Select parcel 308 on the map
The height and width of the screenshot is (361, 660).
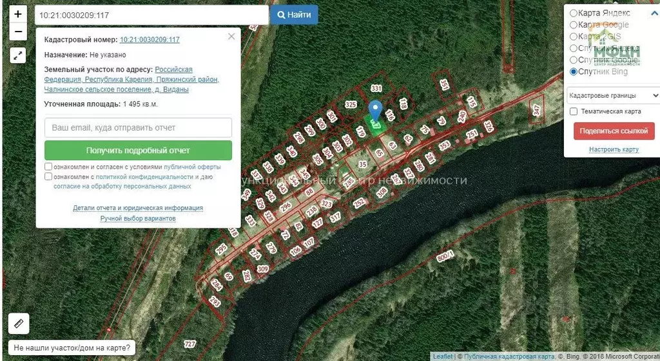click(382, 192)
